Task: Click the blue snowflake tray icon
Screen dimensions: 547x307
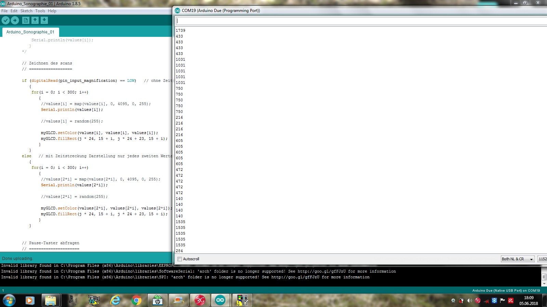Action: point(494,301)
